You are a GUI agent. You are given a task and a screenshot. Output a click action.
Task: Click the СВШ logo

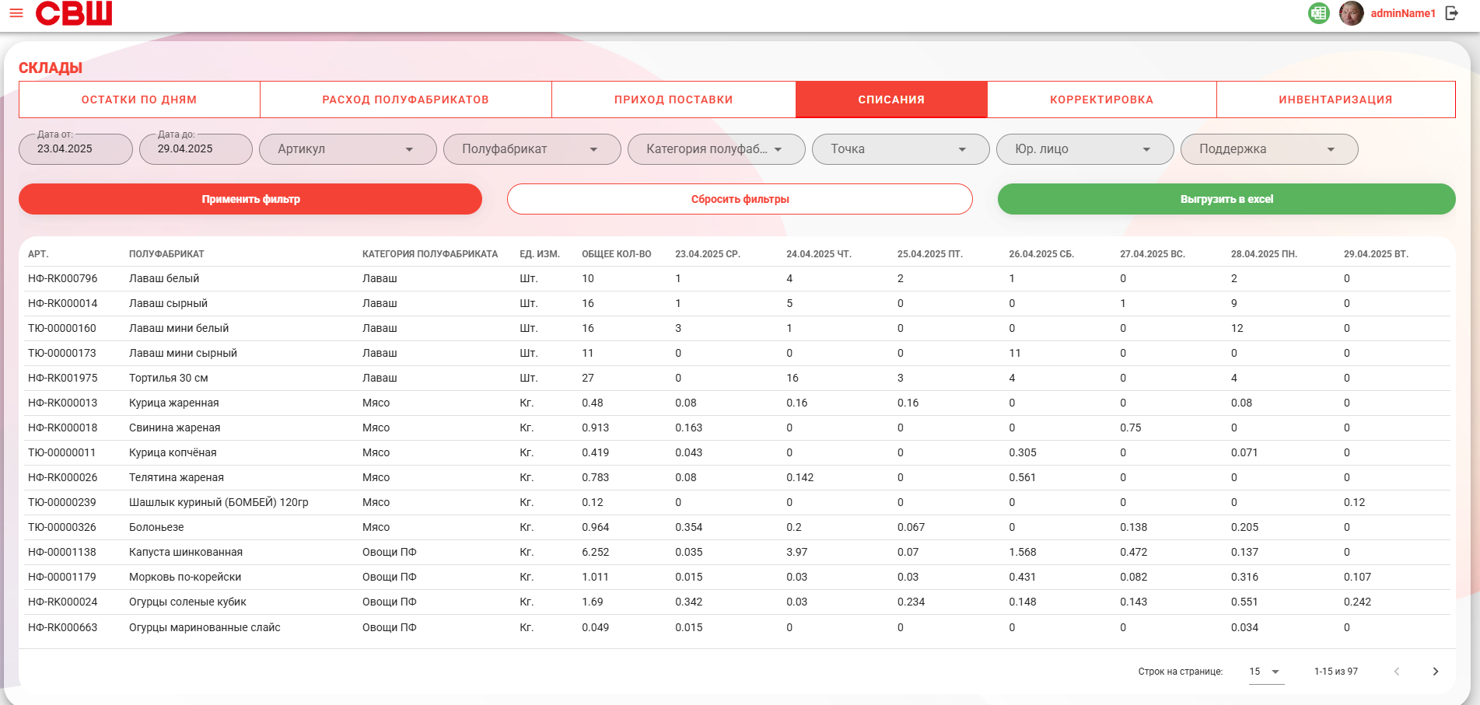point(74,13)
